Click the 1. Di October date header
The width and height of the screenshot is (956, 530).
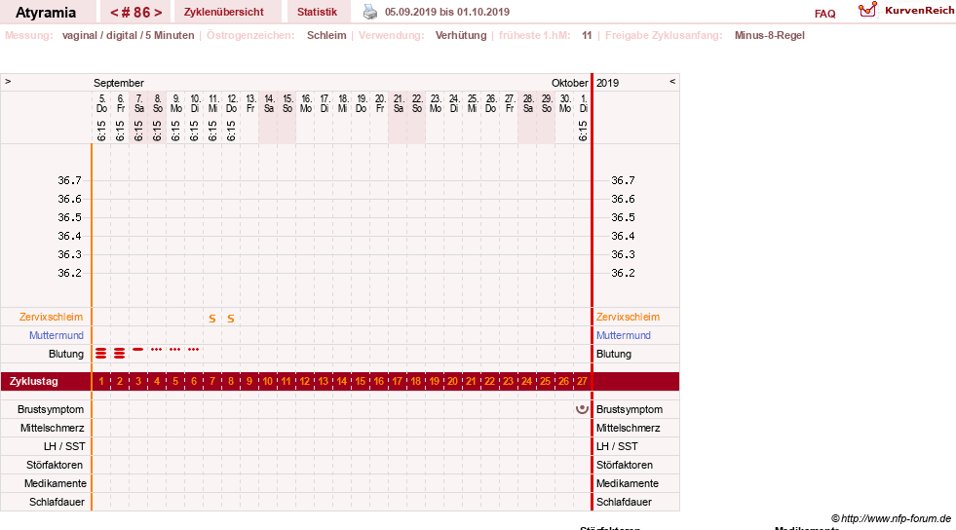[x=584, y=103]
